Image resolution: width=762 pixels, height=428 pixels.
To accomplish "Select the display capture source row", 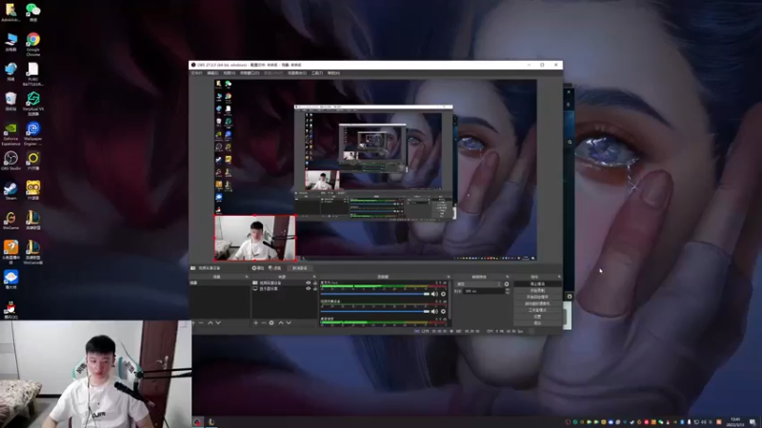I will [284, 288].
